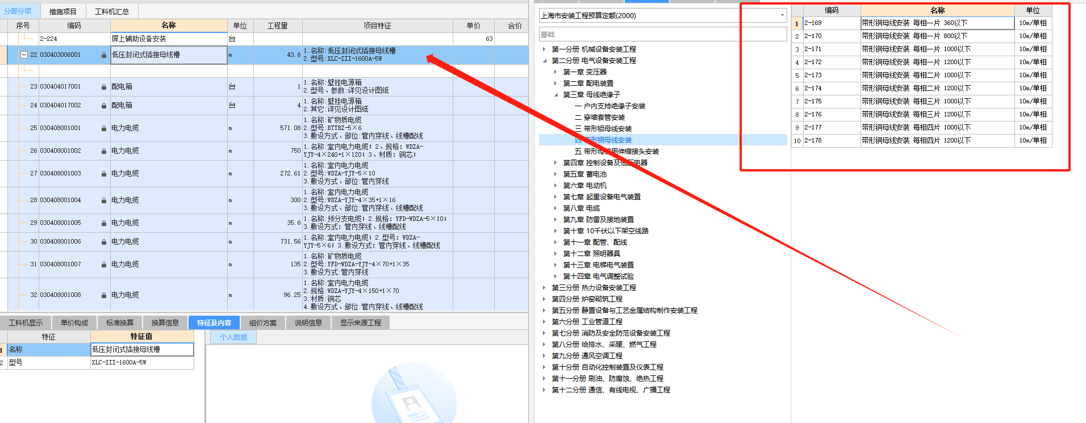Click lock icon on row 030408001003
The height and width of the screenshot is (423, 1086).
104,174
